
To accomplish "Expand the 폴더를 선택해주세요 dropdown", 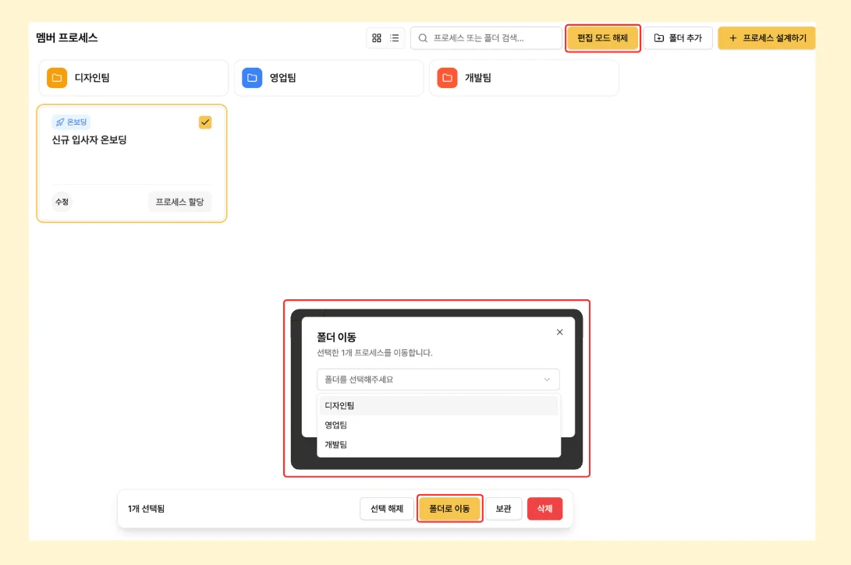I will click(438, 380).
